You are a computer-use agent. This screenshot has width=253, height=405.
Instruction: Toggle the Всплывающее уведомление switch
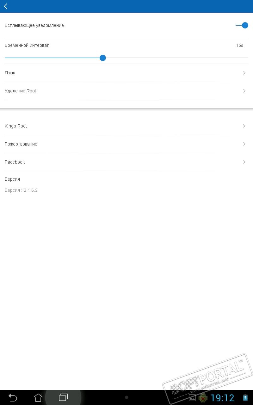pos(242,25)
